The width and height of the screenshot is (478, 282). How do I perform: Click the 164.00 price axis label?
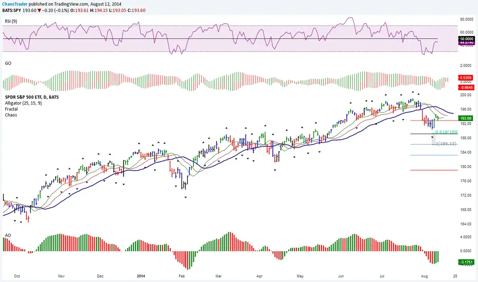466,224
